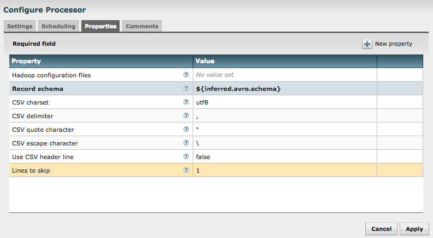Viewport: 433px width, 238px height.
Task: Open the Scheduling tab
Action: 58,26
